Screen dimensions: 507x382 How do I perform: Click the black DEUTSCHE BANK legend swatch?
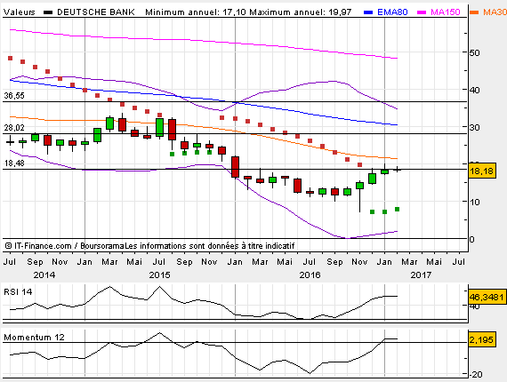48,12
